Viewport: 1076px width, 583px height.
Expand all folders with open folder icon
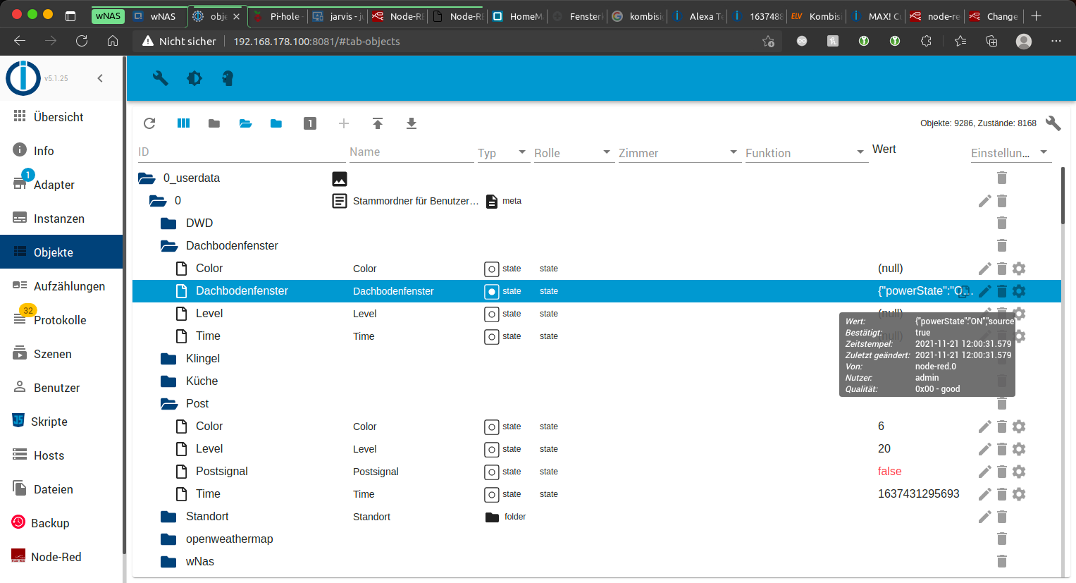coord(245,123)
